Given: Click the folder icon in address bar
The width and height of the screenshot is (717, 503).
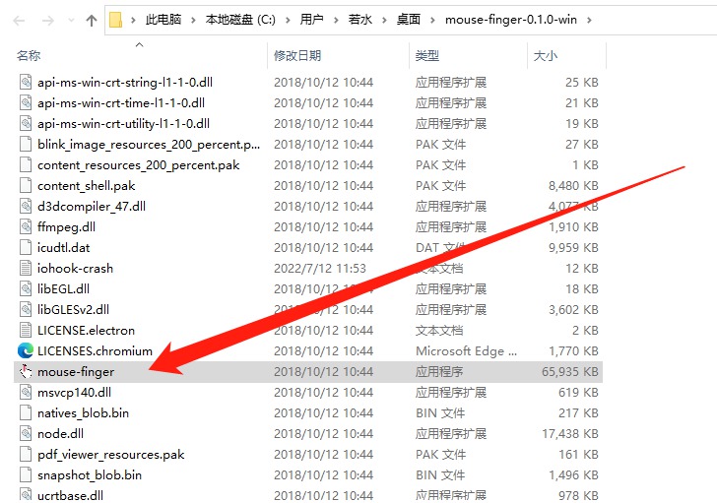Looking at the screenshot, I should (115, 20).
